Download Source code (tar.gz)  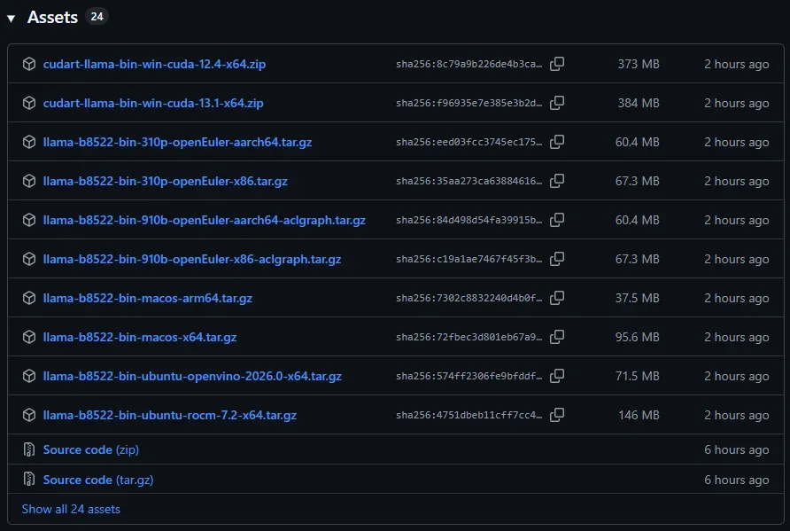point(97,480)
